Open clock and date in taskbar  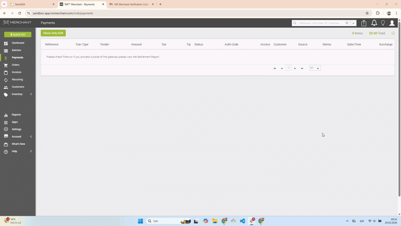391,221
